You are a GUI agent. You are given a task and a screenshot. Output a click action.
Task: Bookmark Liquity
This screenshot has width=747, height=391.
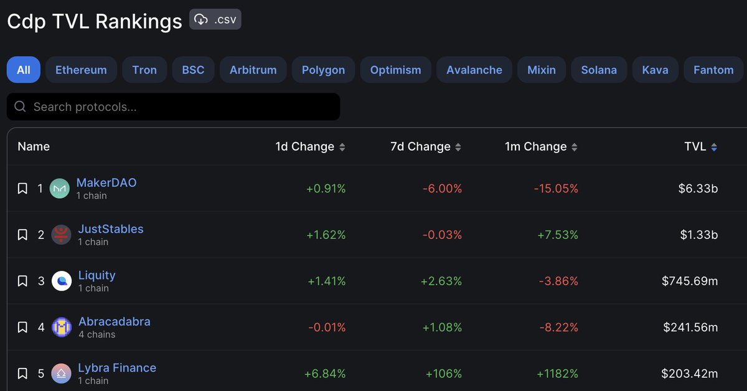22,281
